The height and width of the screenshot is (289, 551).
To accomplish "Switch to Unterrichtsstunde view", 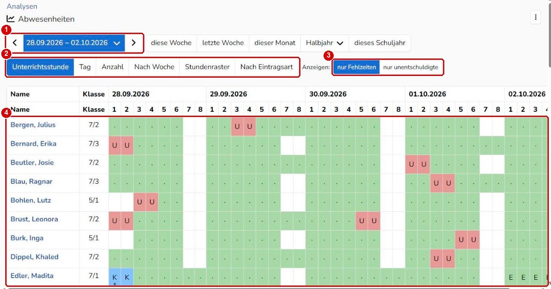I will [40, 67].
